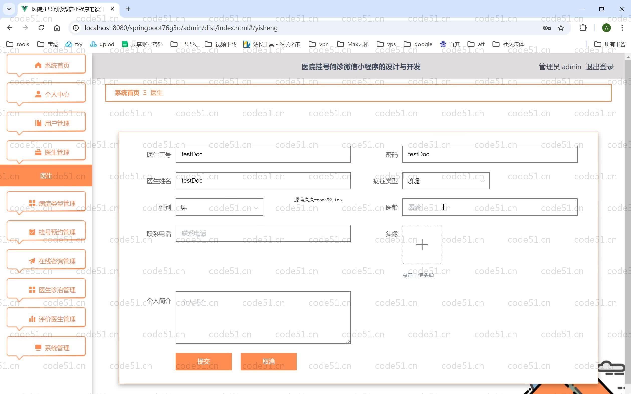Open the 视频下载 bookmark folder
Image resolution: width=631 pixels, height=394 pixels.
tap(221, 44)
